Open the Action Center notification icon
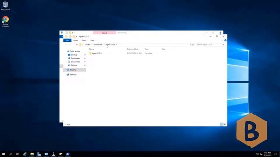 (275, 154)
